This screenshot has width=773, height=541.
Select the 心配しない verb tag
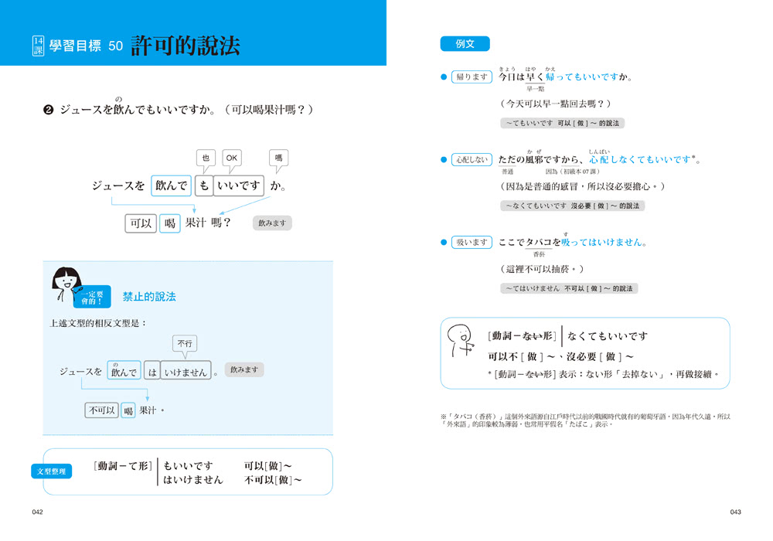(472, 160)
